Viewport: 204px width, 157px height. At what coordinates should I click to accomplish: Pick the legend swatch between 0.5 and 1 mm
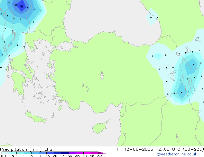click(x=13, y=153)
